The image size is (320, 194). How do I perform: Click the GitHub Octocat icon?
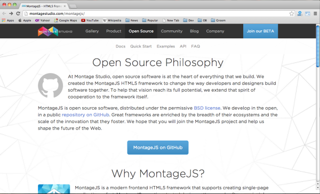pyautogui.click(x=51, y=85)
